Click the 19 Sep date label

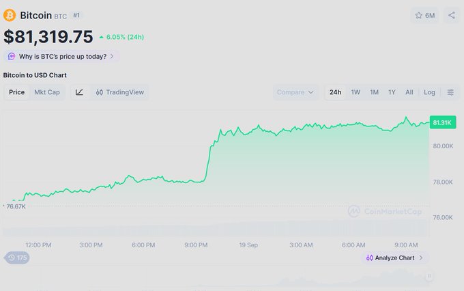(x=248, y=245)
